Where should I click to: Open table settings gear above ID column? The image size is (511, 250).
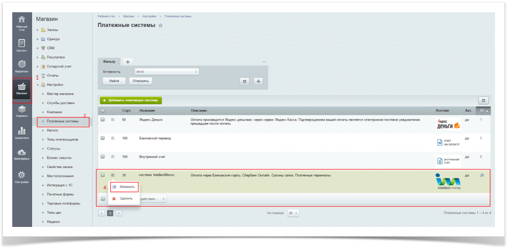pos(483,100)
